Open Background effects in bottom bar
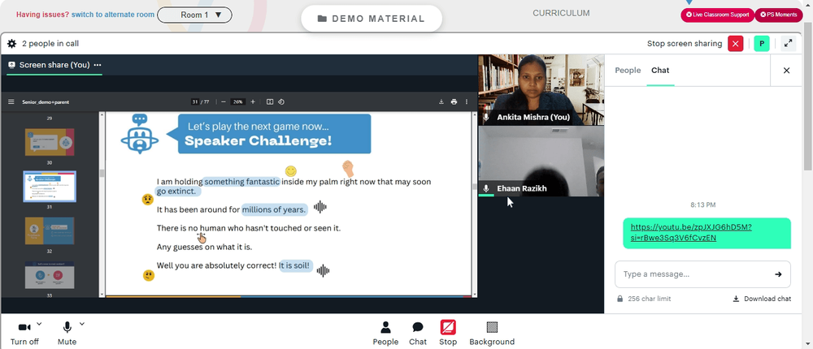Screen dimensions: 813x349 492,332
